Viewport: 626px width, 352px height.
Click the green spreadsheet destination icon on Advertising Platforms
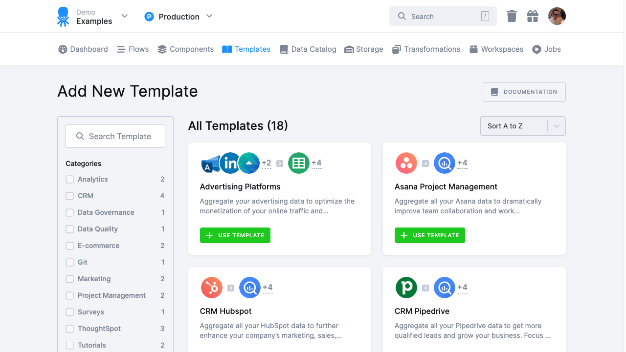[x=298, y=163]
